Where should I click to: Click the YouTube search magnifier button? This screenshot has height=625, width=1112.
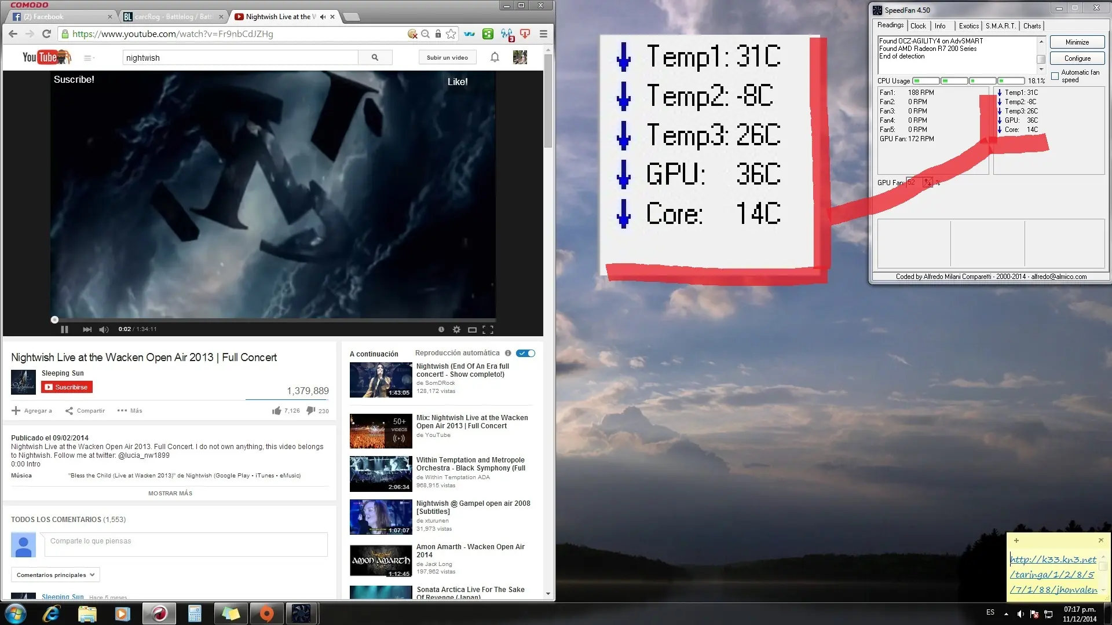point(375,57)
